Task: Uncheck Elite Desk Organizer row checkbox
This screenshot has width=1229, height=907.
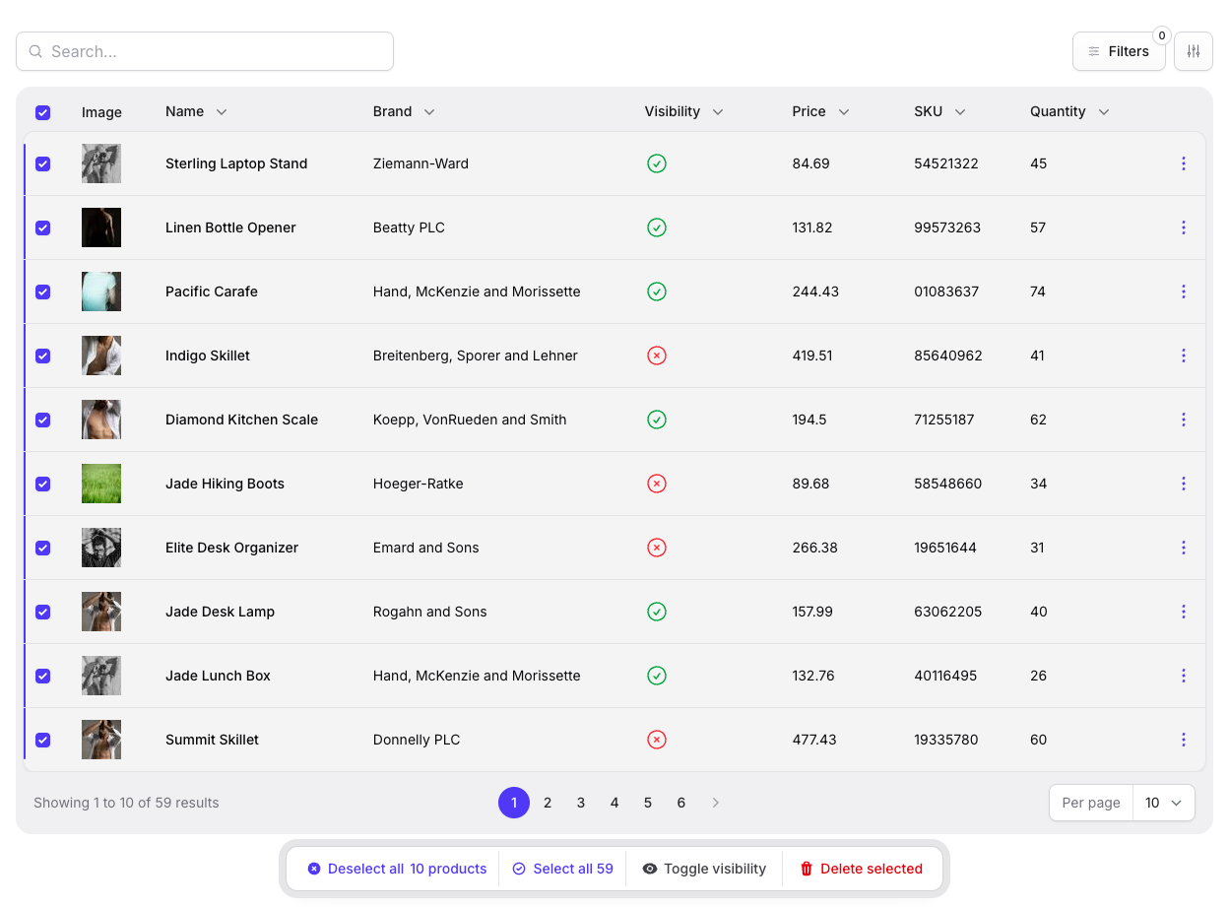Action: 42,548
